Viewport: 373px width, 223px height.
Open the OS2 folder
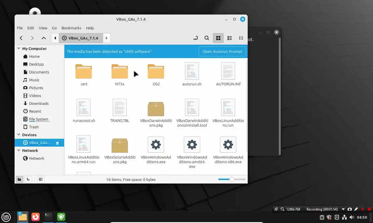(156, 75)
